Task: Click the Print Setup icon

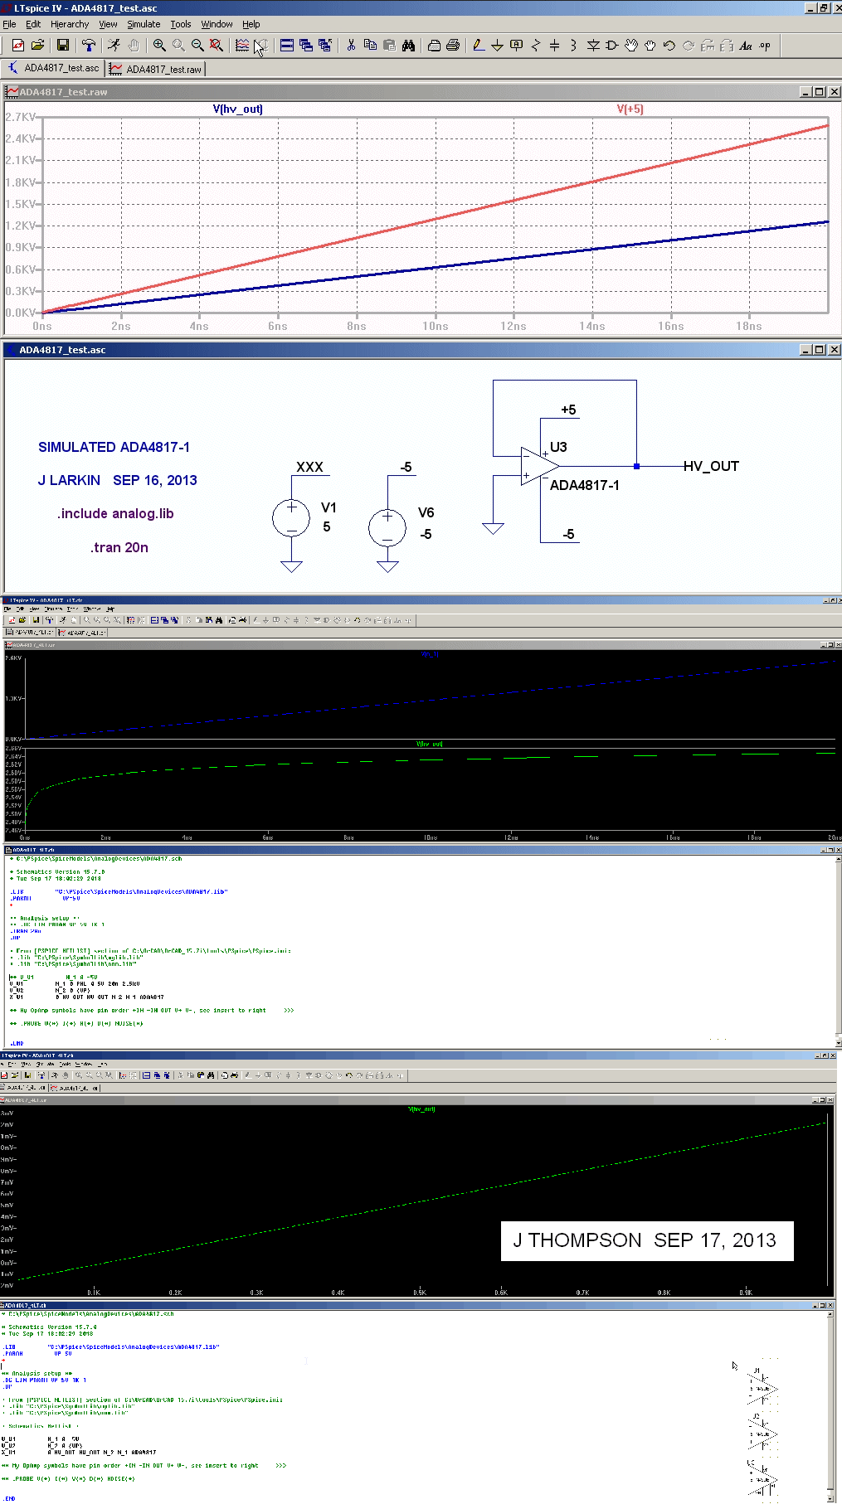Action: (434, 46)
